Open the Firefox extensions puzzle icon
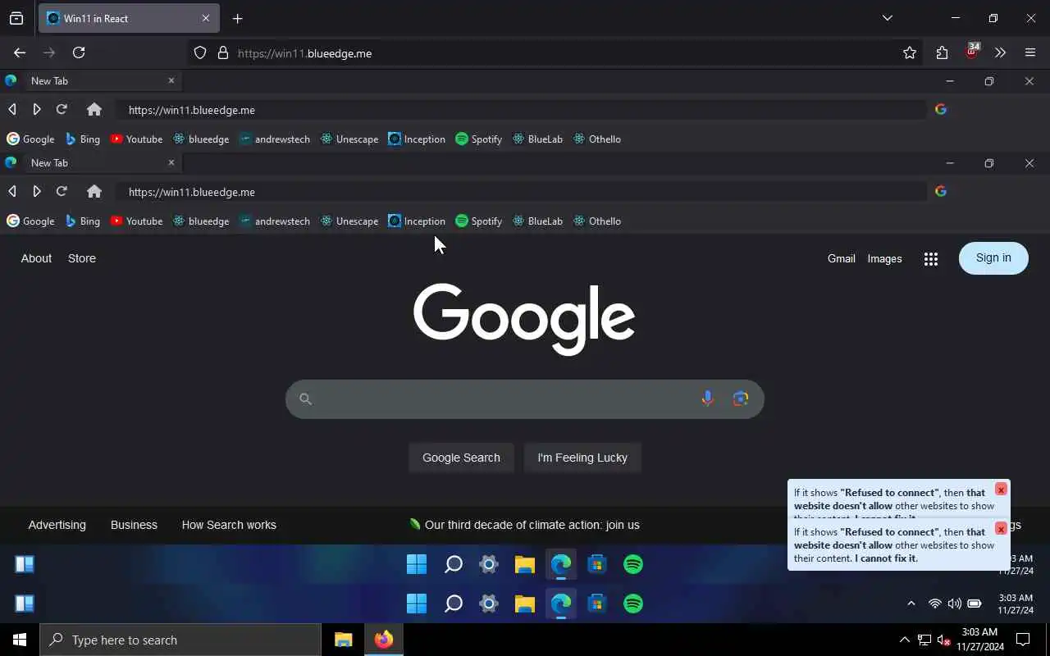Image resolution: width=1050 pixels, height=656 pixels. 942,52
